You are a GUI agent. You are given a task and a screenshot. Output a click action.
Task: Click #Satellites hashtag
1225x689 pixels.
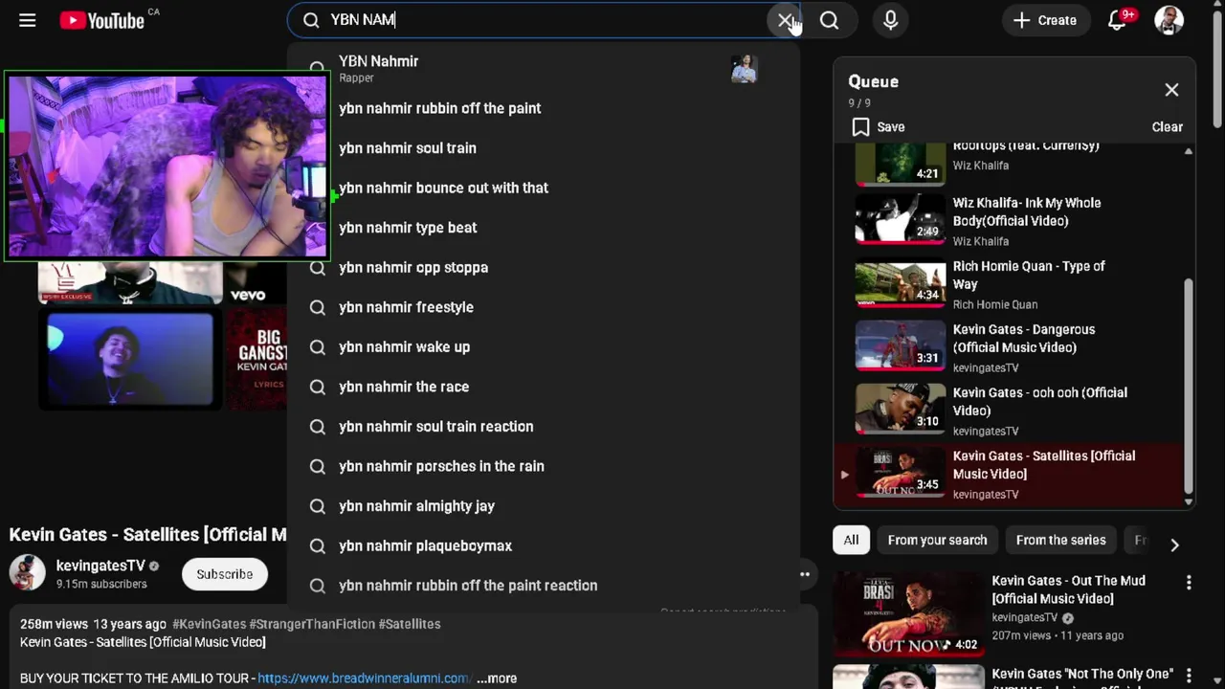click(410, 624)
